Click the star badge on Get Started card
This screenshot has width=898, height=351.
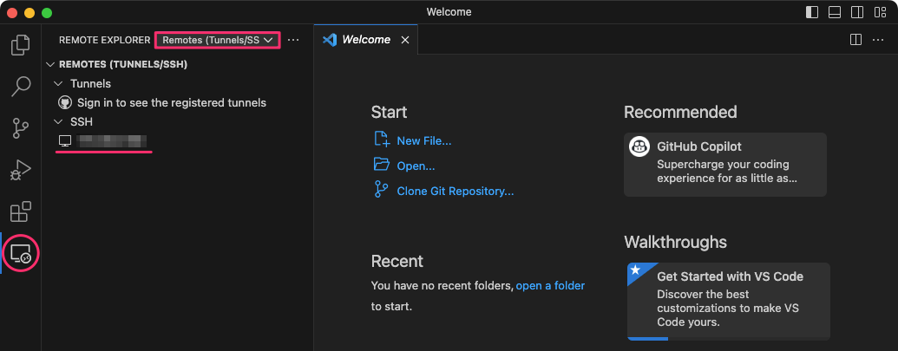coord(634,270)
